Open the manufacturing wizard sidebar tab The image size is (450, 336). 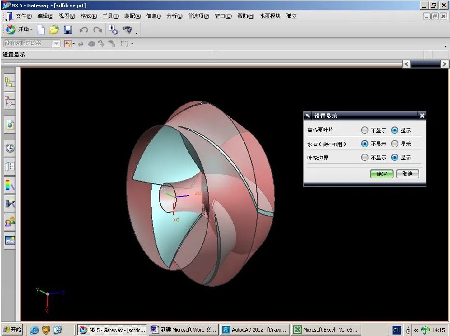pyautogui.click(x=10, y=204)
